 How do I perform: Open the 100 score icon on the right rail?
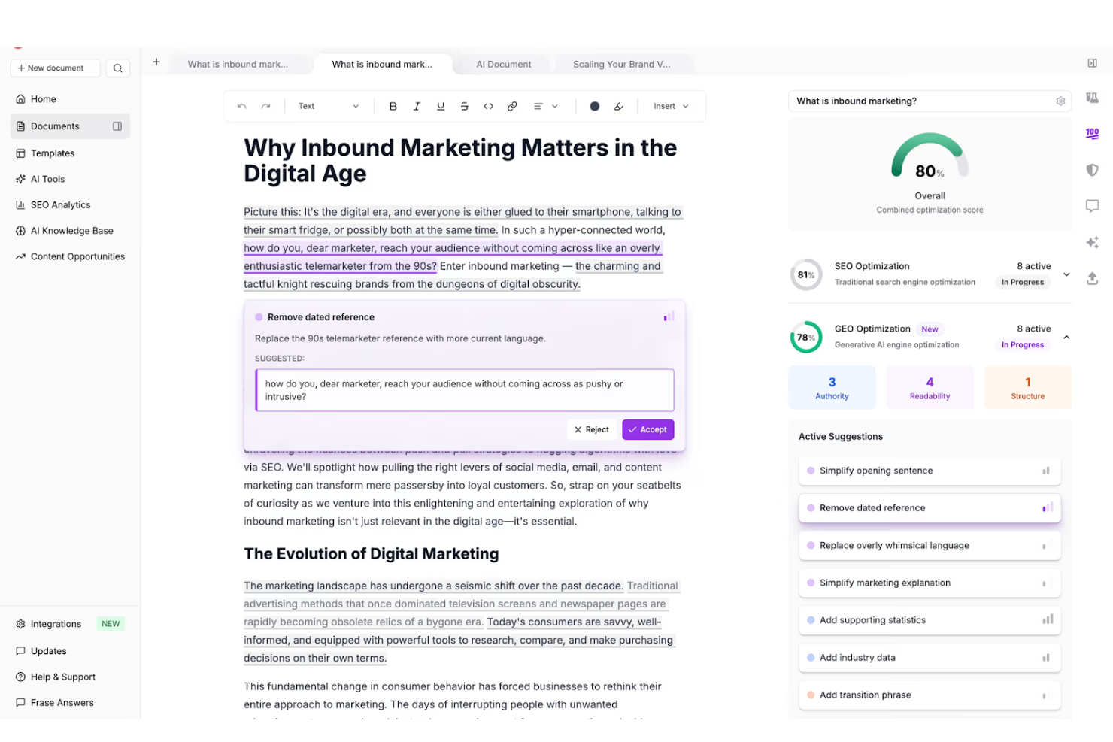coord(1092,134)
